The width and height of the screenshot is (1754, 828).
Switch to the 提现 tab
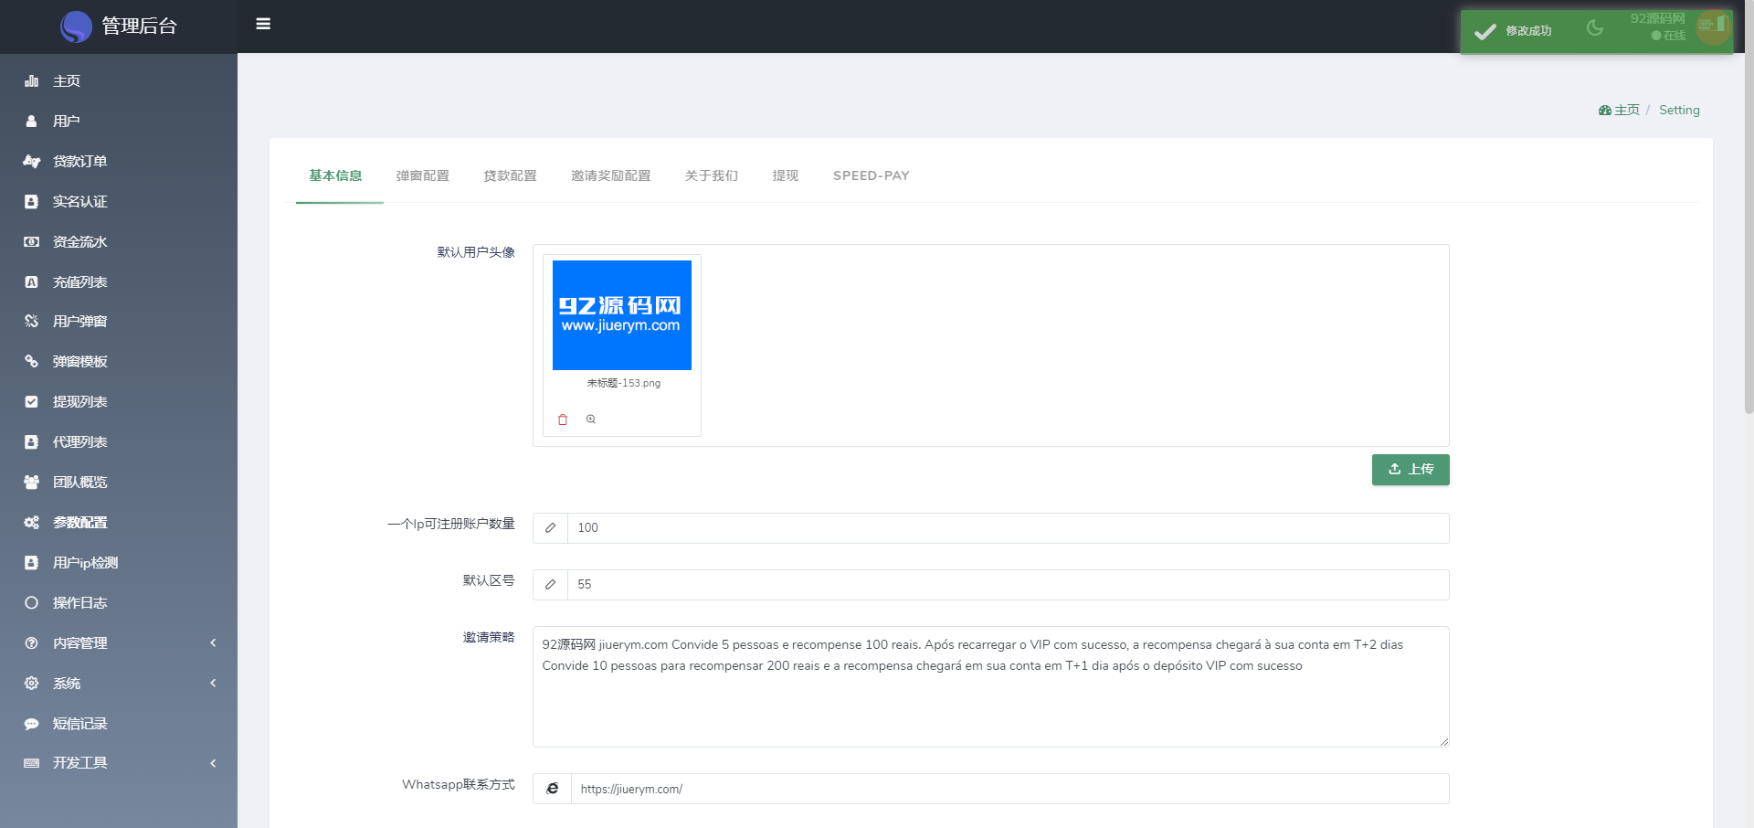pos(786,175)
